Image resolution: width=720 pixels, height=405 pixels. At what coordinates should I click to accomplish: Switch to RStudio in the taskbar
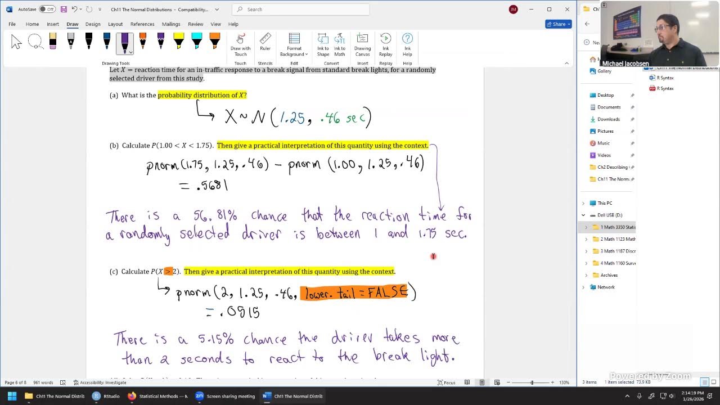(106, 396)
